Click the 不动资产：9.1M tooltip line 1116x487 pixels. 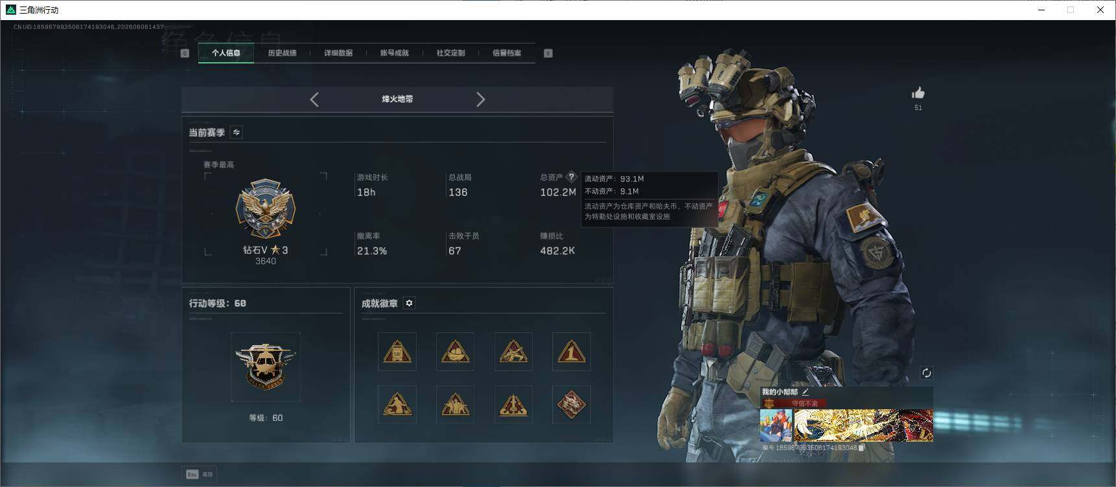coord(612,191)
